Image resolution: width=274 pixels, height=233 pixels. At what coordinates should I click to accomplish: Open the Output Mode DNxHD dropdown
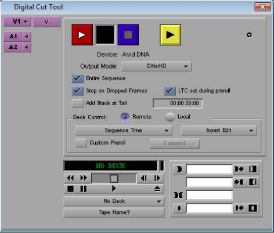pos(156,66)
